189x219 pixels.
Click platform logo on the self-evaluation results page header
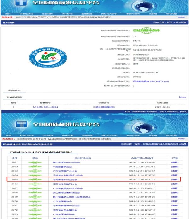click(22, 124)
